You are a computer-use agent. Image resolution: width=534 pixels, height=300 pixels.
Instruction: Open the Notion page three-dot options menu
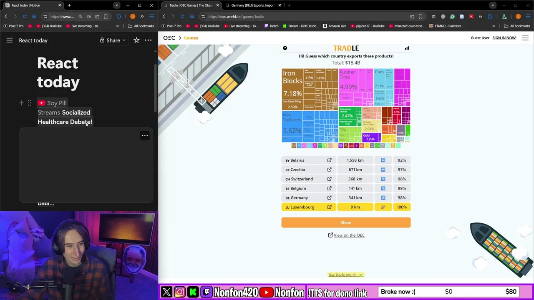coord(148,40)
